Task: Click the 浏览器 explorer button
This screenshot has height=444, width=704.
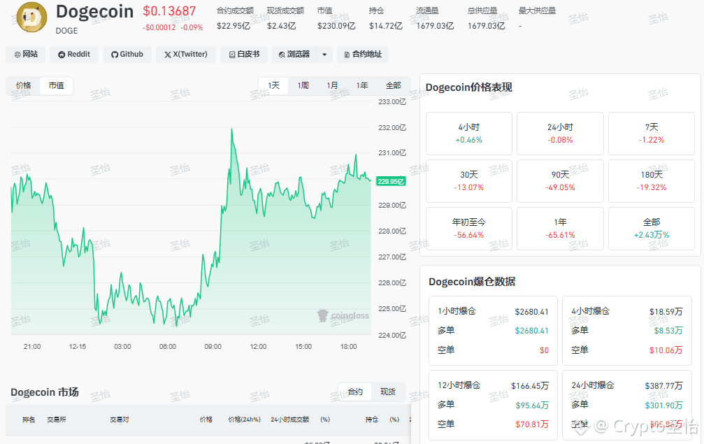Action: 294,55
